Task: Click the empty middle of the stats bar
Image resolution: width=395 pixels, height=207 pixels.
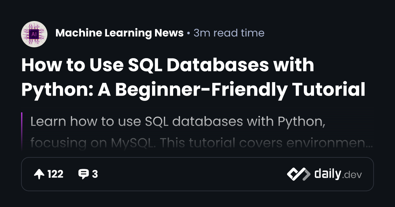Action: tap(191, 174)
